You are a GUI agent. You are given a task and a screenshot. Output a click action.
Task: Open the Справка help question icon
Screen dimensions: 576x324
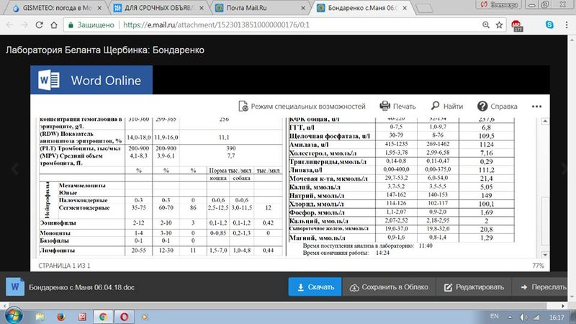pyautogui.click(x=482, y=106)
